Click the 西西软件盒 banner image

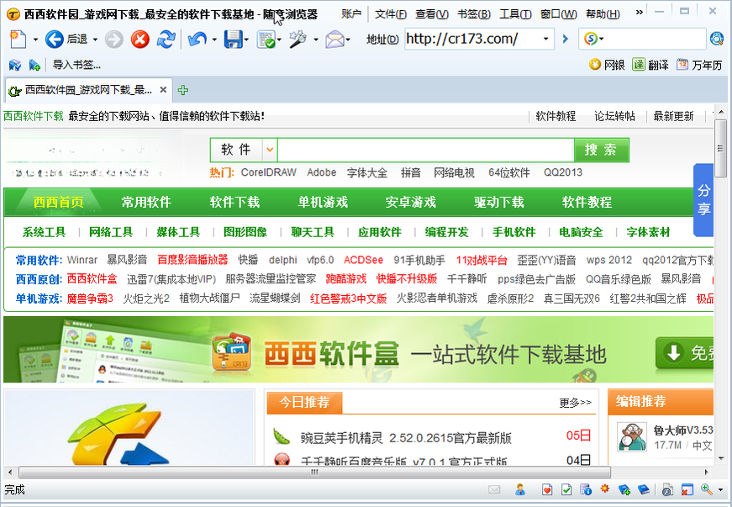tap(358, 349)
